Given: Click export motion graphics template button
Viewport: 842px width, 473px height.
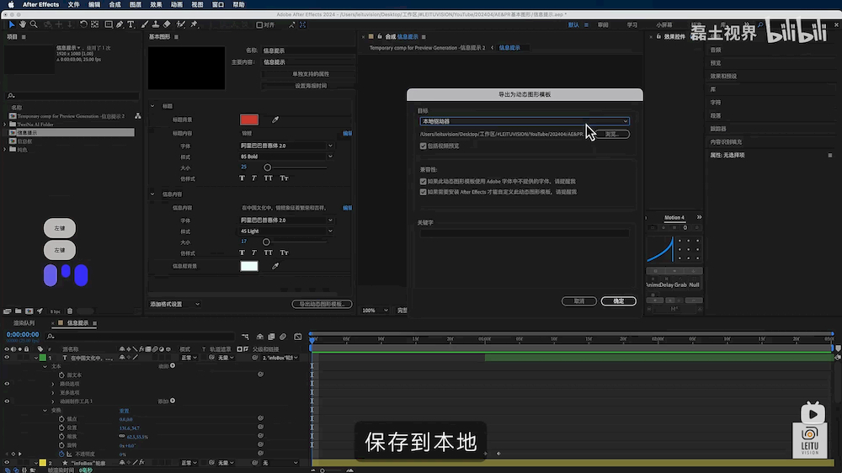Looking at the screenshot, I should pyautogui.click(x=322, y=304).
